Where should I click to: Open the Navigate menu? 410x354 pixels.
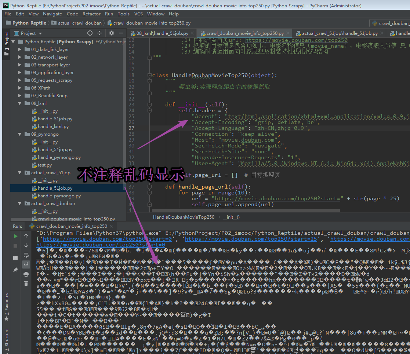point(52,14)
